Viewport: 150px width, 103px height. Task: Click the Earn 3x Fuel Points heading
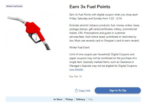point(90,7)
